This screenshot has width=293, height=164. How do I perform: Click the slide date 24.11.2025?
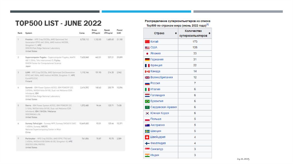click(x=243, y=159)
